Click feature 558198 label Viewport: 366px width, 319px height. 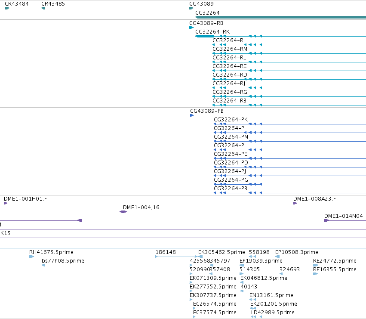coord(259,252)
